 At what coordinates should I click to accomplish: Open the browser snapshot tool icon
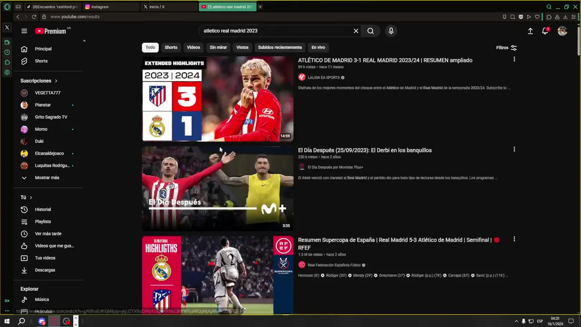pyautogui.click(x=512, y=17)
